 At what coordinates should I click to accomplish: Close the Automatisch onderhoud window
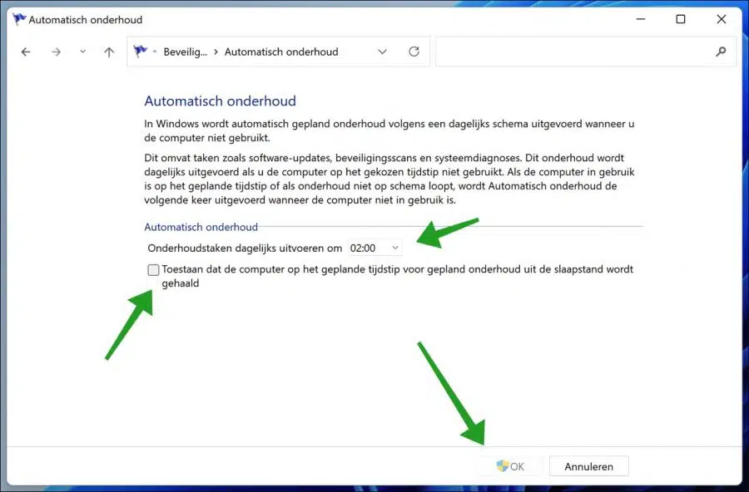click(x=722, y=19)
